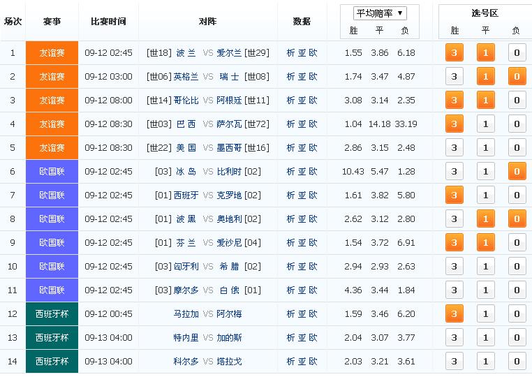Click team name 比利时 in match 6
The image size is (532, 377).
[x=229, y=171]
